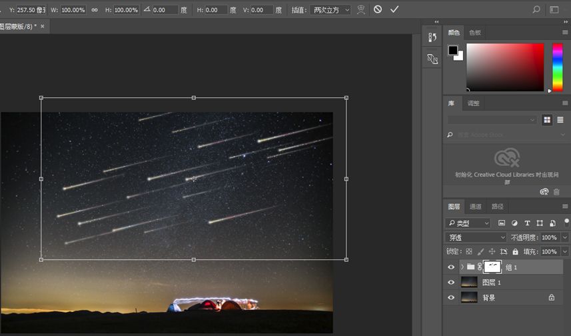The image size is (571, 336).
Task: Close the document tab with x
Action: tap(43, 26)
